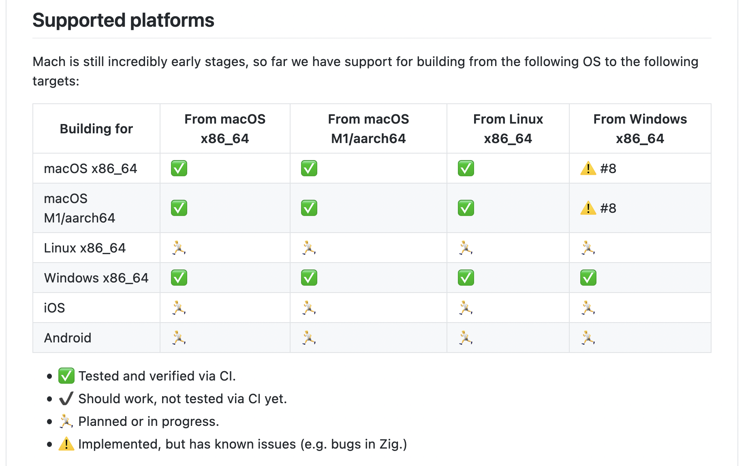Image resolution: width=748 pixels, height=466 pixels.
Task: Click runner icon in 'Planned or in progress' legend
Action: tap(66, 421)
